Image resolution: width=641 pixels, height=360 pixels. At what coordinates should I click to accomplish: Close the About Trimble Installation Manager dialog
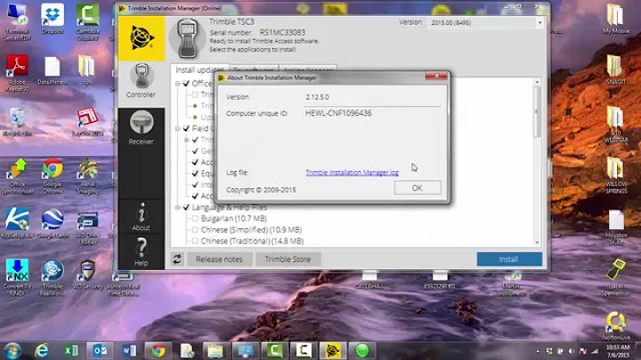pyautogui.click(x=435, y=76)
